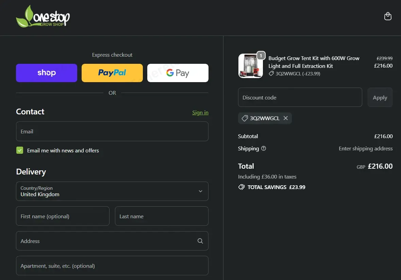Click the address search magnifier icon
The height and width of the screenshot is (280, 401).
[x=200, y=241]
